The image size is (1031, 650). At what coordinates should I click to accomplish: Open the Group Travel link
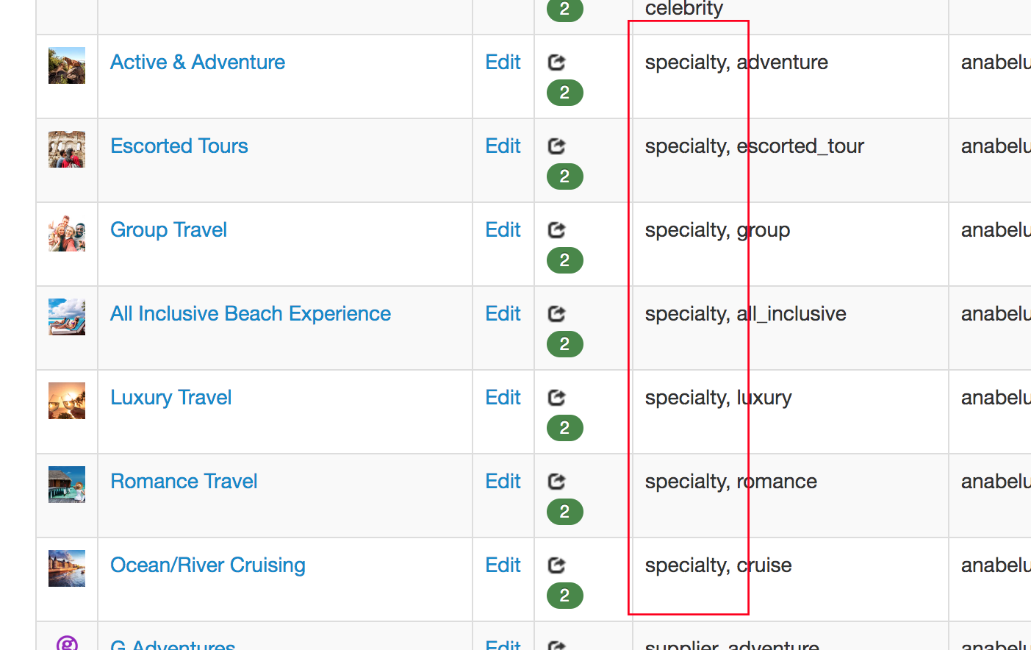click(168, 230)
